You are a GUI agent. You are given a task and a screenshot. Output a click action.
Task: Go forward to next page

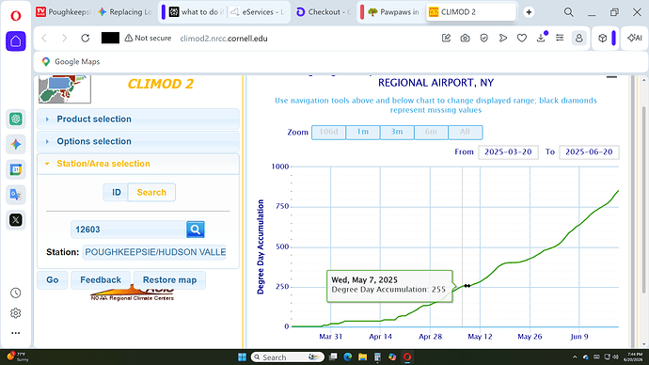tap(64, 38)
